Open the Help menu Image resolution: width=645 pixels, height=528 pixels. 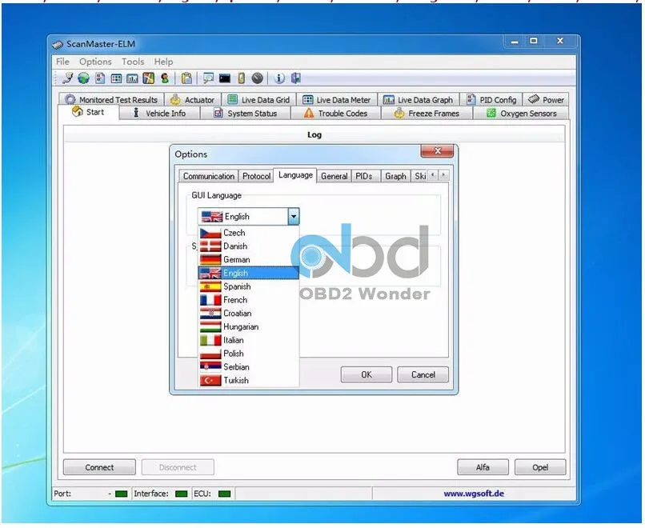tap(163, 62)
